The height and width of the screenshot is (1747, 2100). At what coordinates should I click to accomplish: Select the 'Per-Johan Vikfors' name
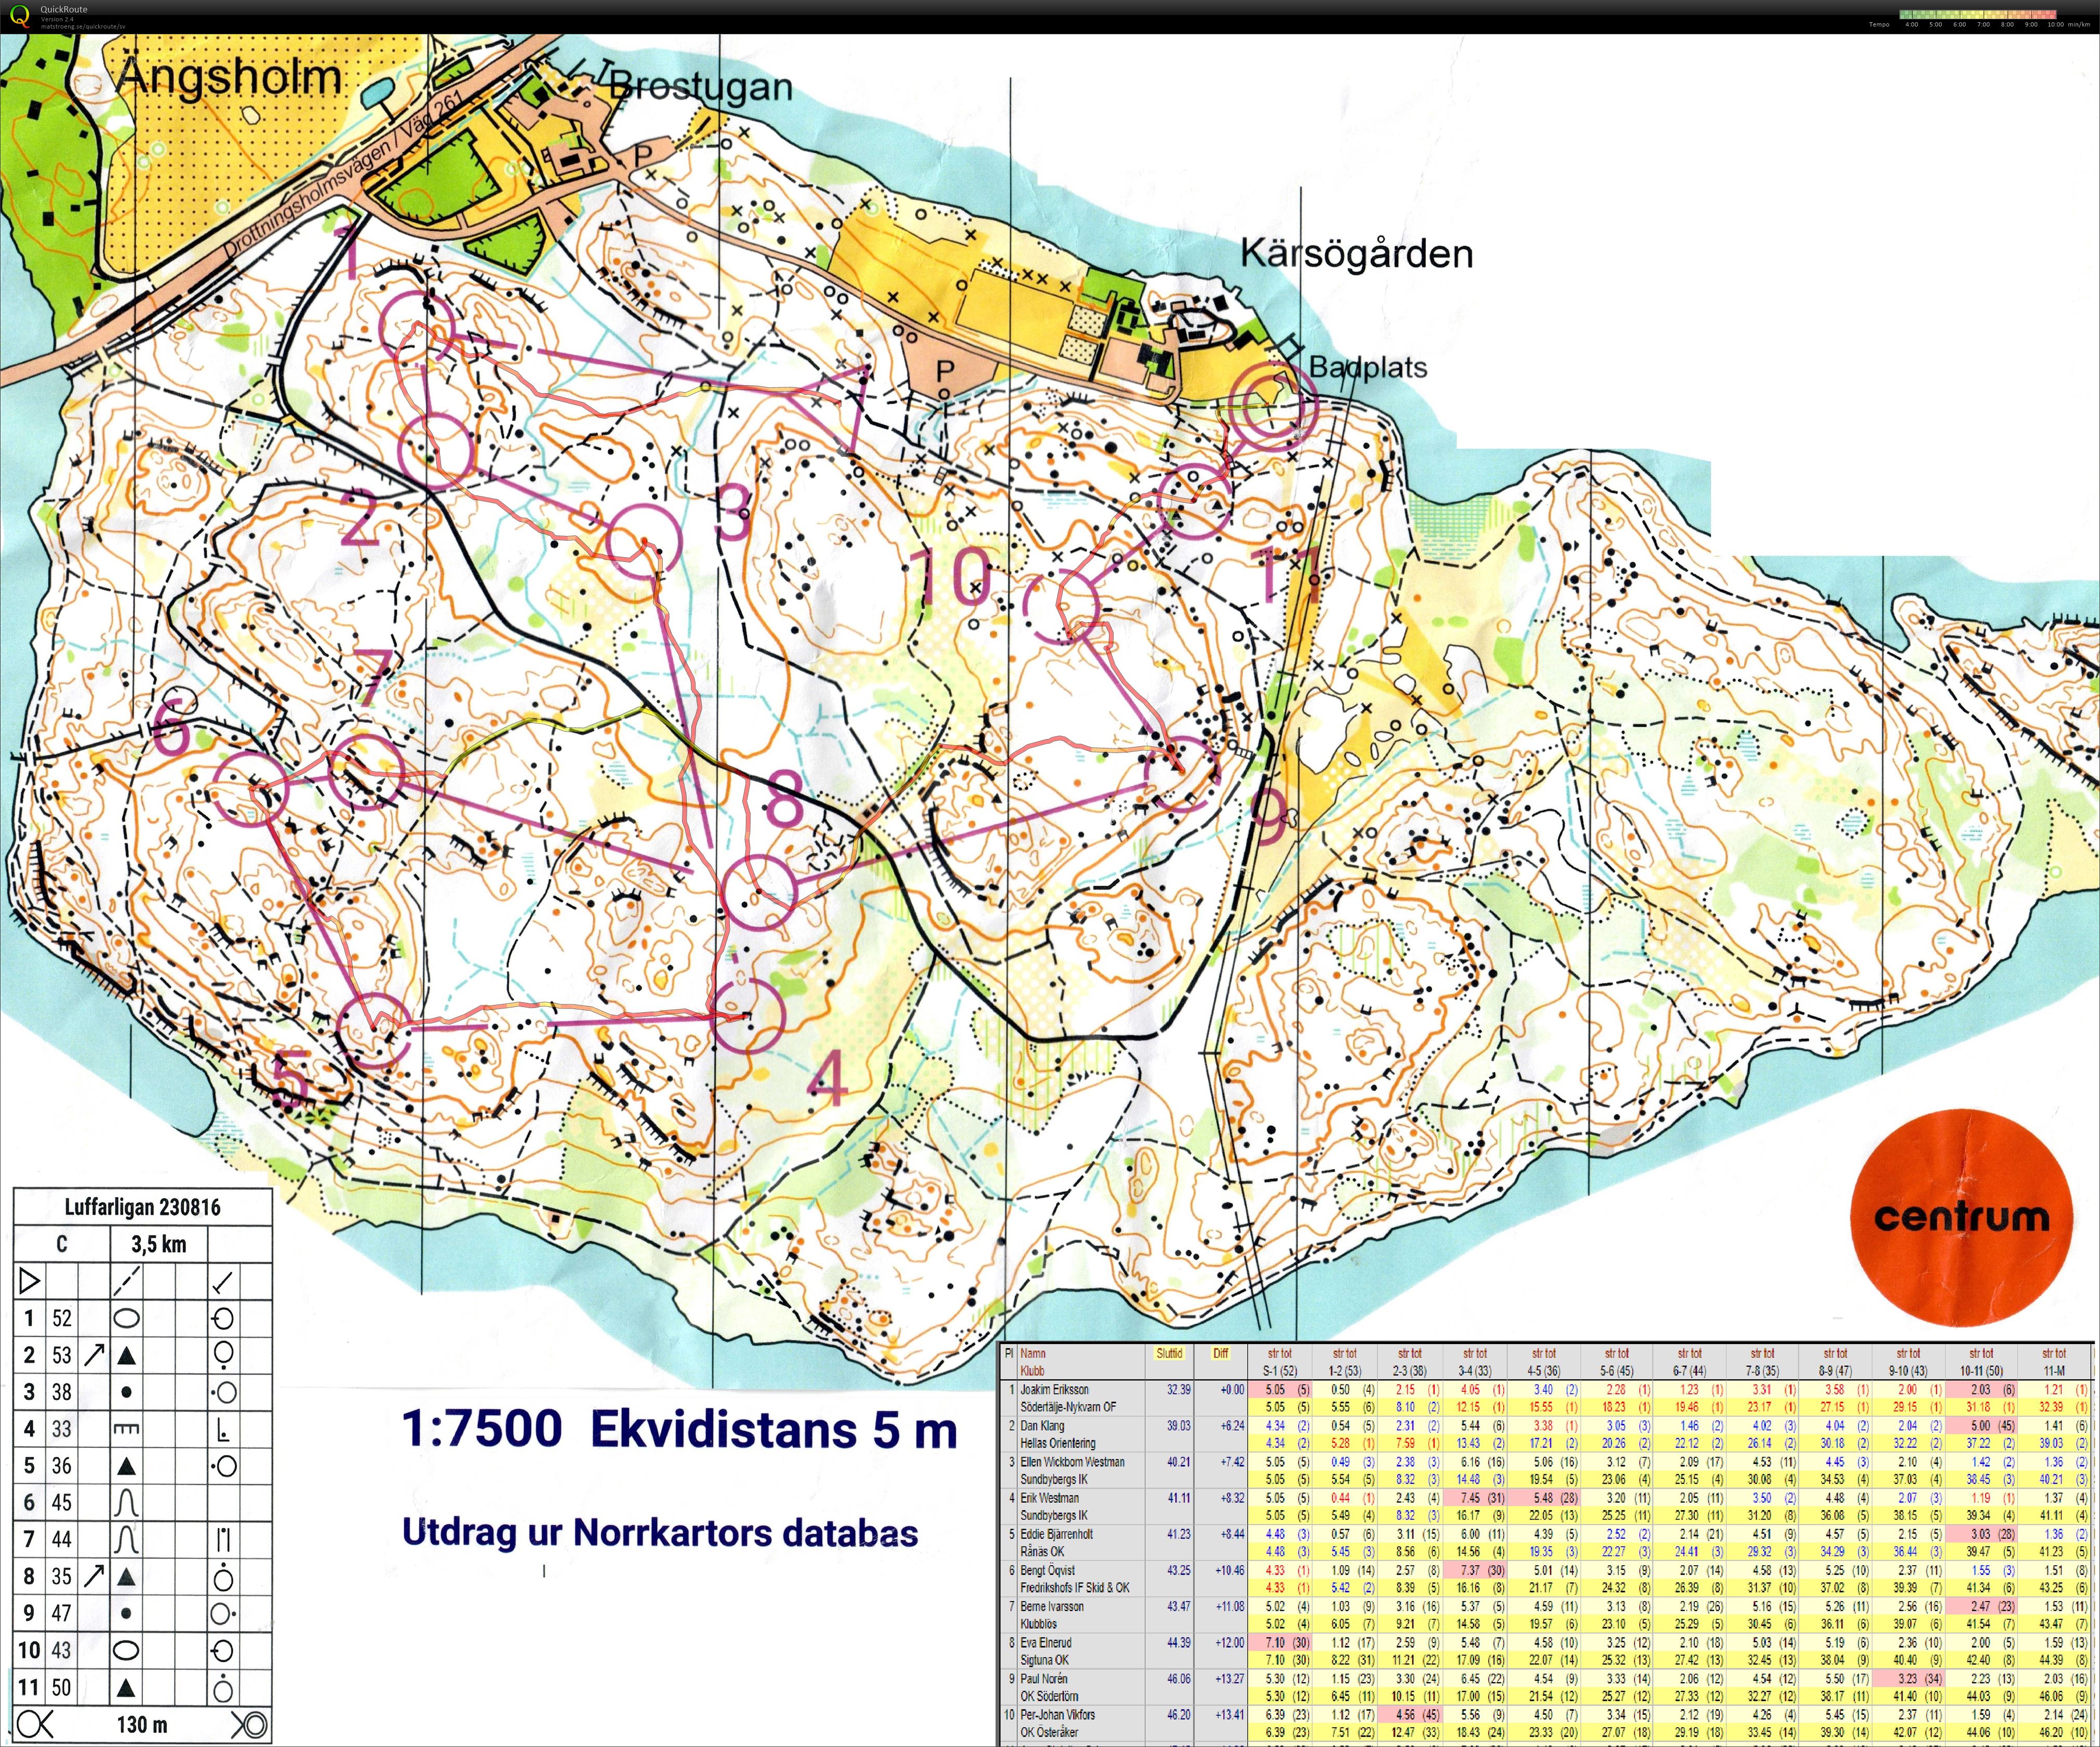click(1057, 1714)
